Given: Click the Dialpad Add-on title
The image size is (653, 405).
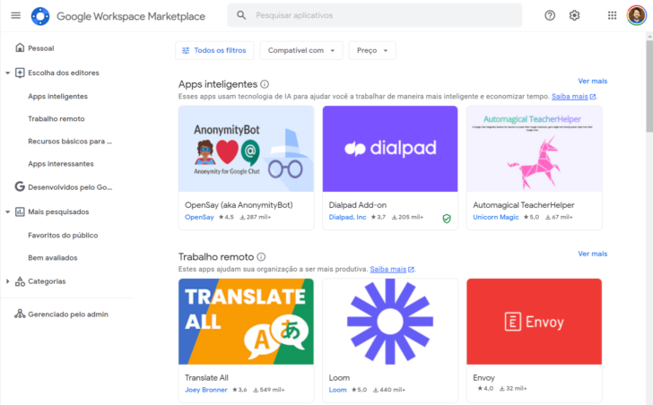Looking at the screenshot, I should coord(358,205).
